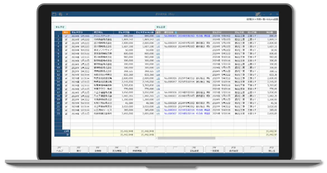Screen dimensions: 327x173
Task: Select the 支払予定 section label
Action: [60, 27]
